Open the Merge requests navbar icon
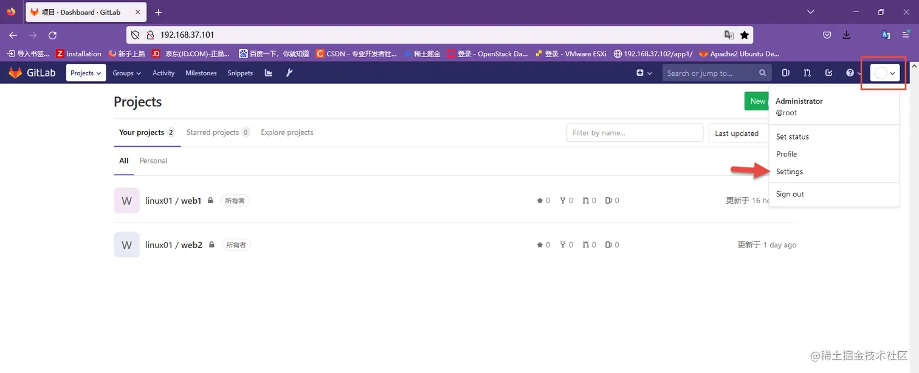Screen dimensions: 919x373 (x=807, y=73)
